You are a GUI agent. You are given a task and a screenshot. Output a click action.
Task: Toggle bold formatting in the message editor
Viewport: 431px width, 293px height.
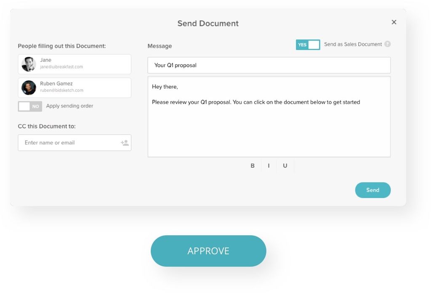253,165
